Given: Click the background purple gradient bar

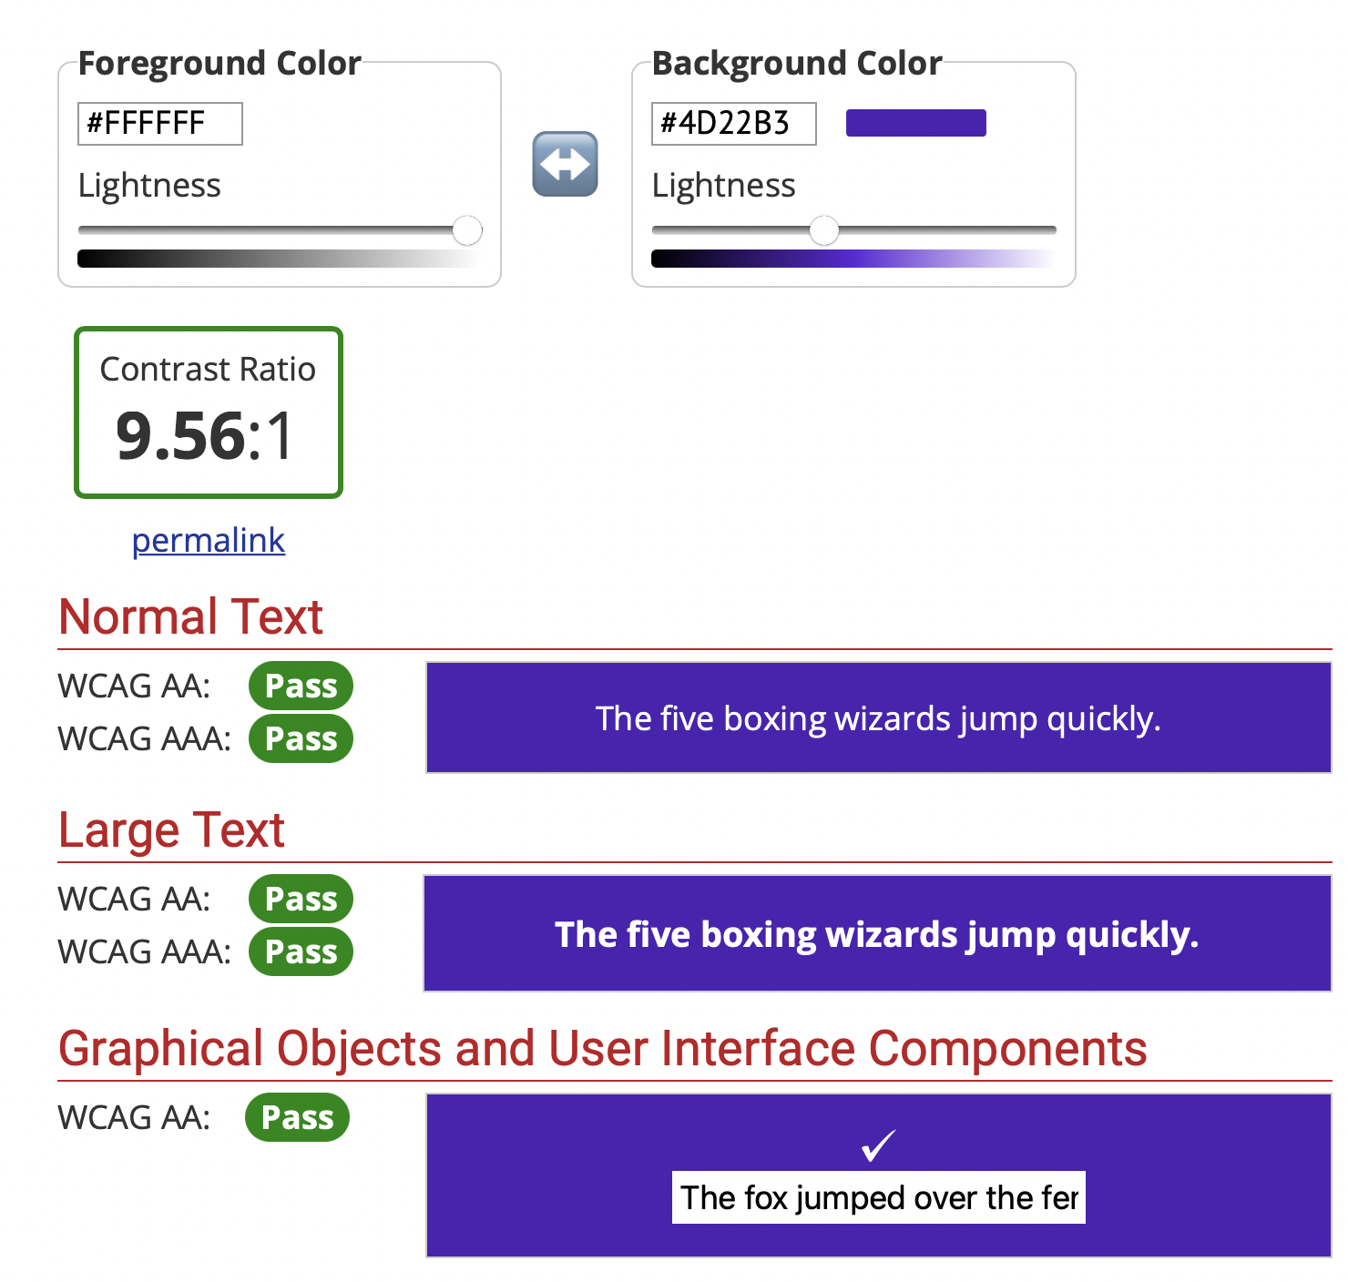Looking at the screenshot, I should coord(853,259).
